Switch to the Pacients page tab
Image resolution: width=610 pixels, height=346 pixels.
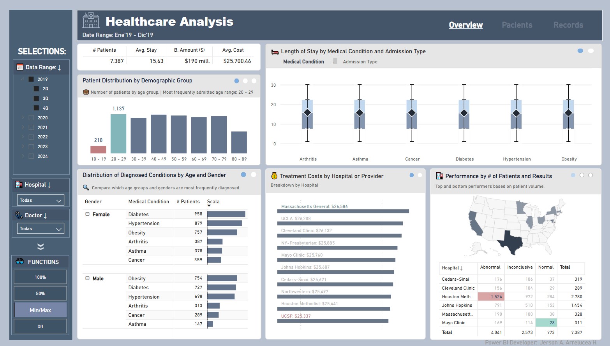517,25
